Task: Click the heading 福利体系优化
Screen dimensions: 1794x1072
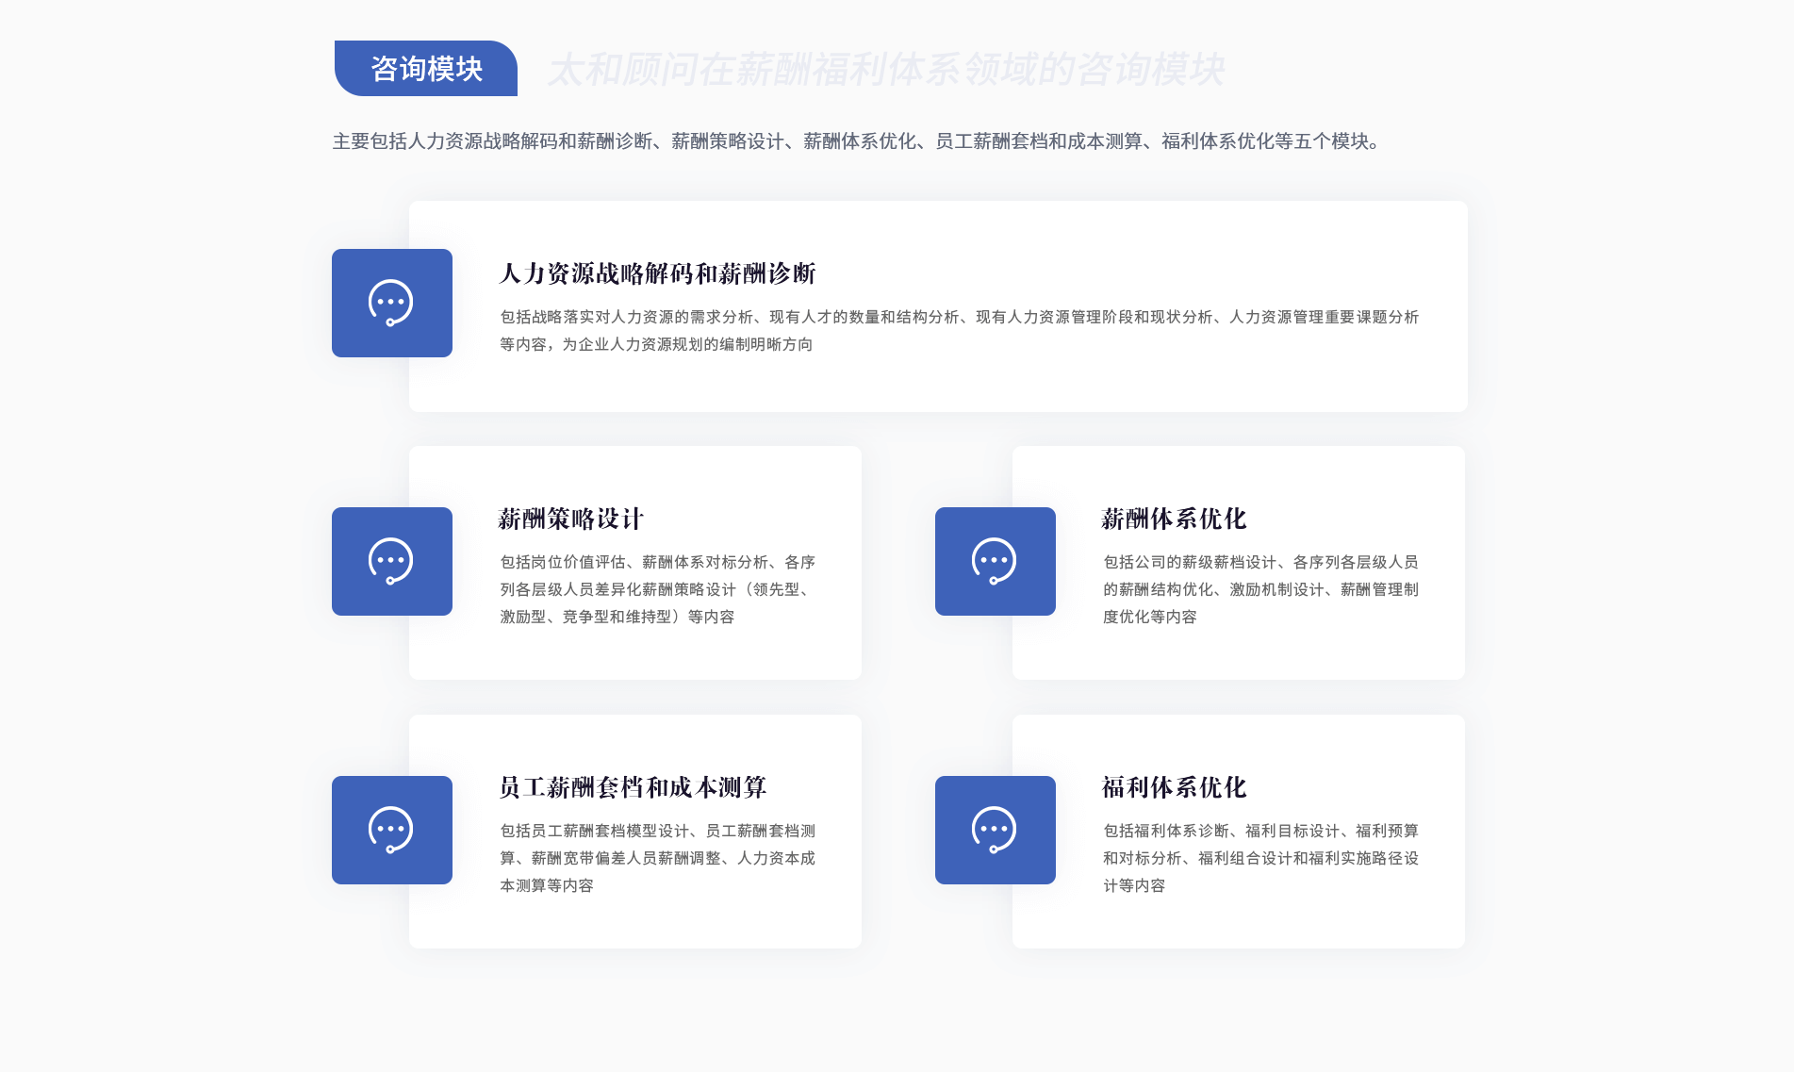Action: click(1175, 787)
